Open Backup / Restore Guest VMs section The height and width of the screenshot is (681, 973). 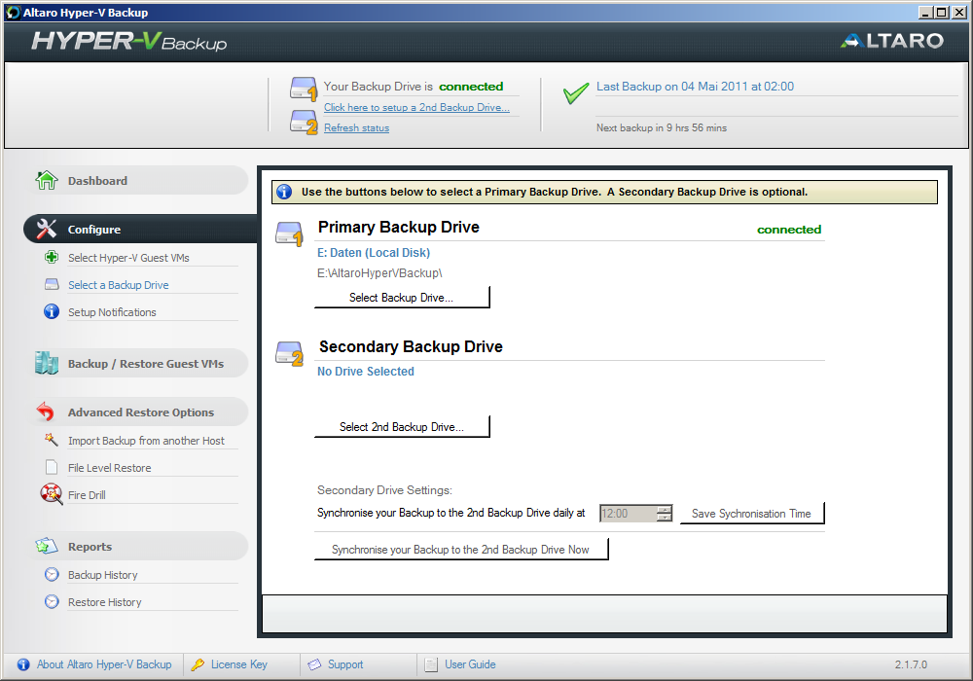click(138, 364)
